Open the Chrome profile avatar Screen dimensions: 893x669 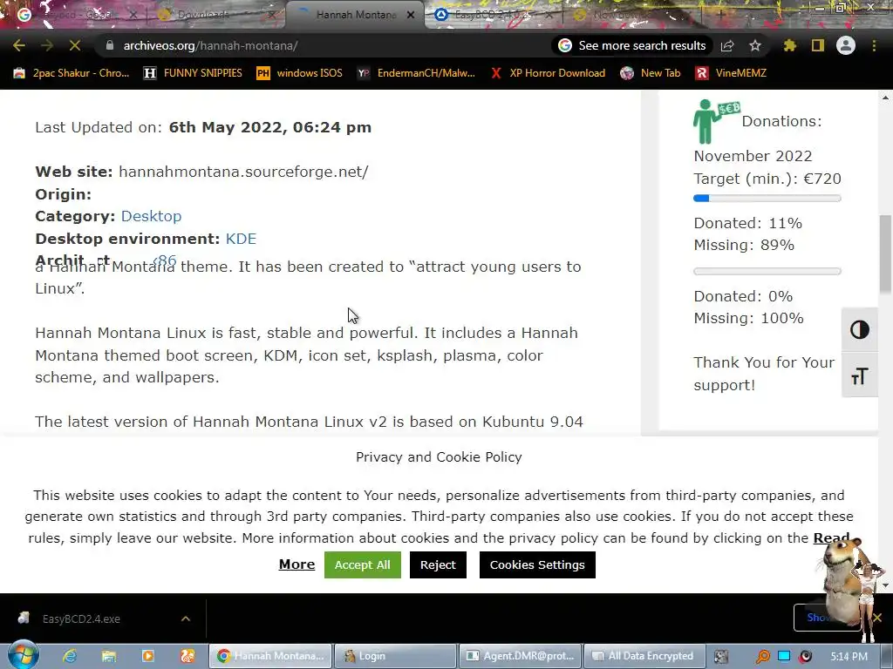tap(846, 45)
